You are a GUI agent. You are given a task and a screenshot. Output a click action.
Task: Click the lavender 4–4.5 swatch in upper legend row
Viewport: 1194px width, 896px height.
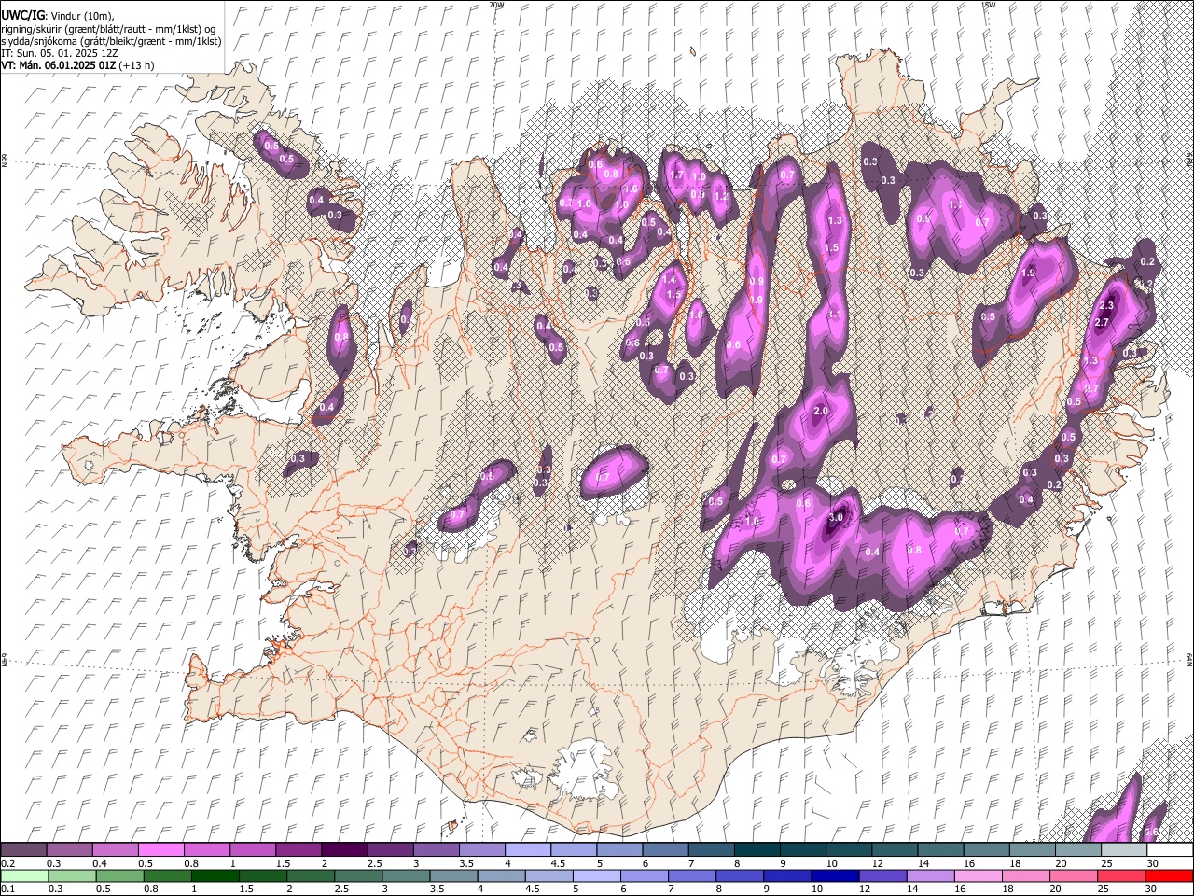[528, 850]
